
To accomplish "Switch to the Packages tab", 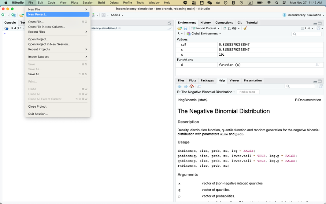I will tap(207, 81).
